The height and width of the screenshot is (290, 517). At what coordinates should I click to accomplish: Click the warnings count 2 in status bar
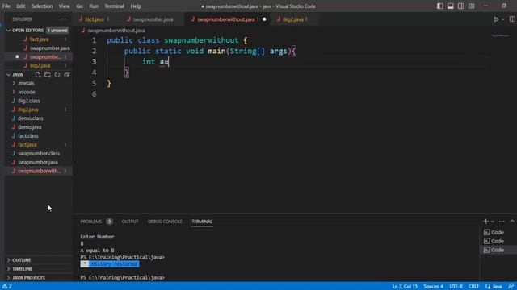[7, 287]
